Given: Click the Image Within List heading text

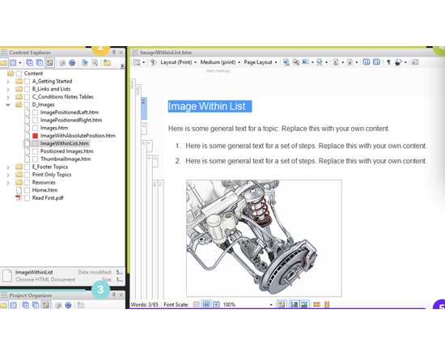Looking at the screenshot, I should click(x=207, y=107).
